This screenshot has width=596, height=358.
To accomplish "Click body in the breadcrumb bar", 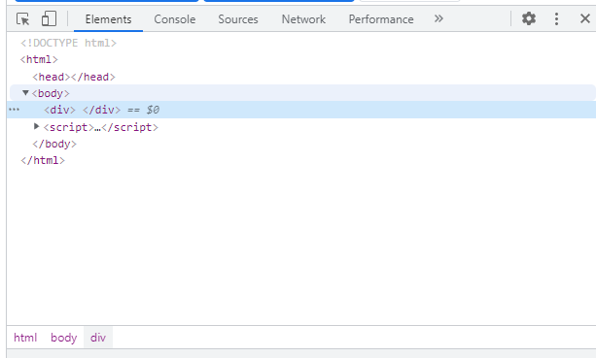I will coord(64,338).
